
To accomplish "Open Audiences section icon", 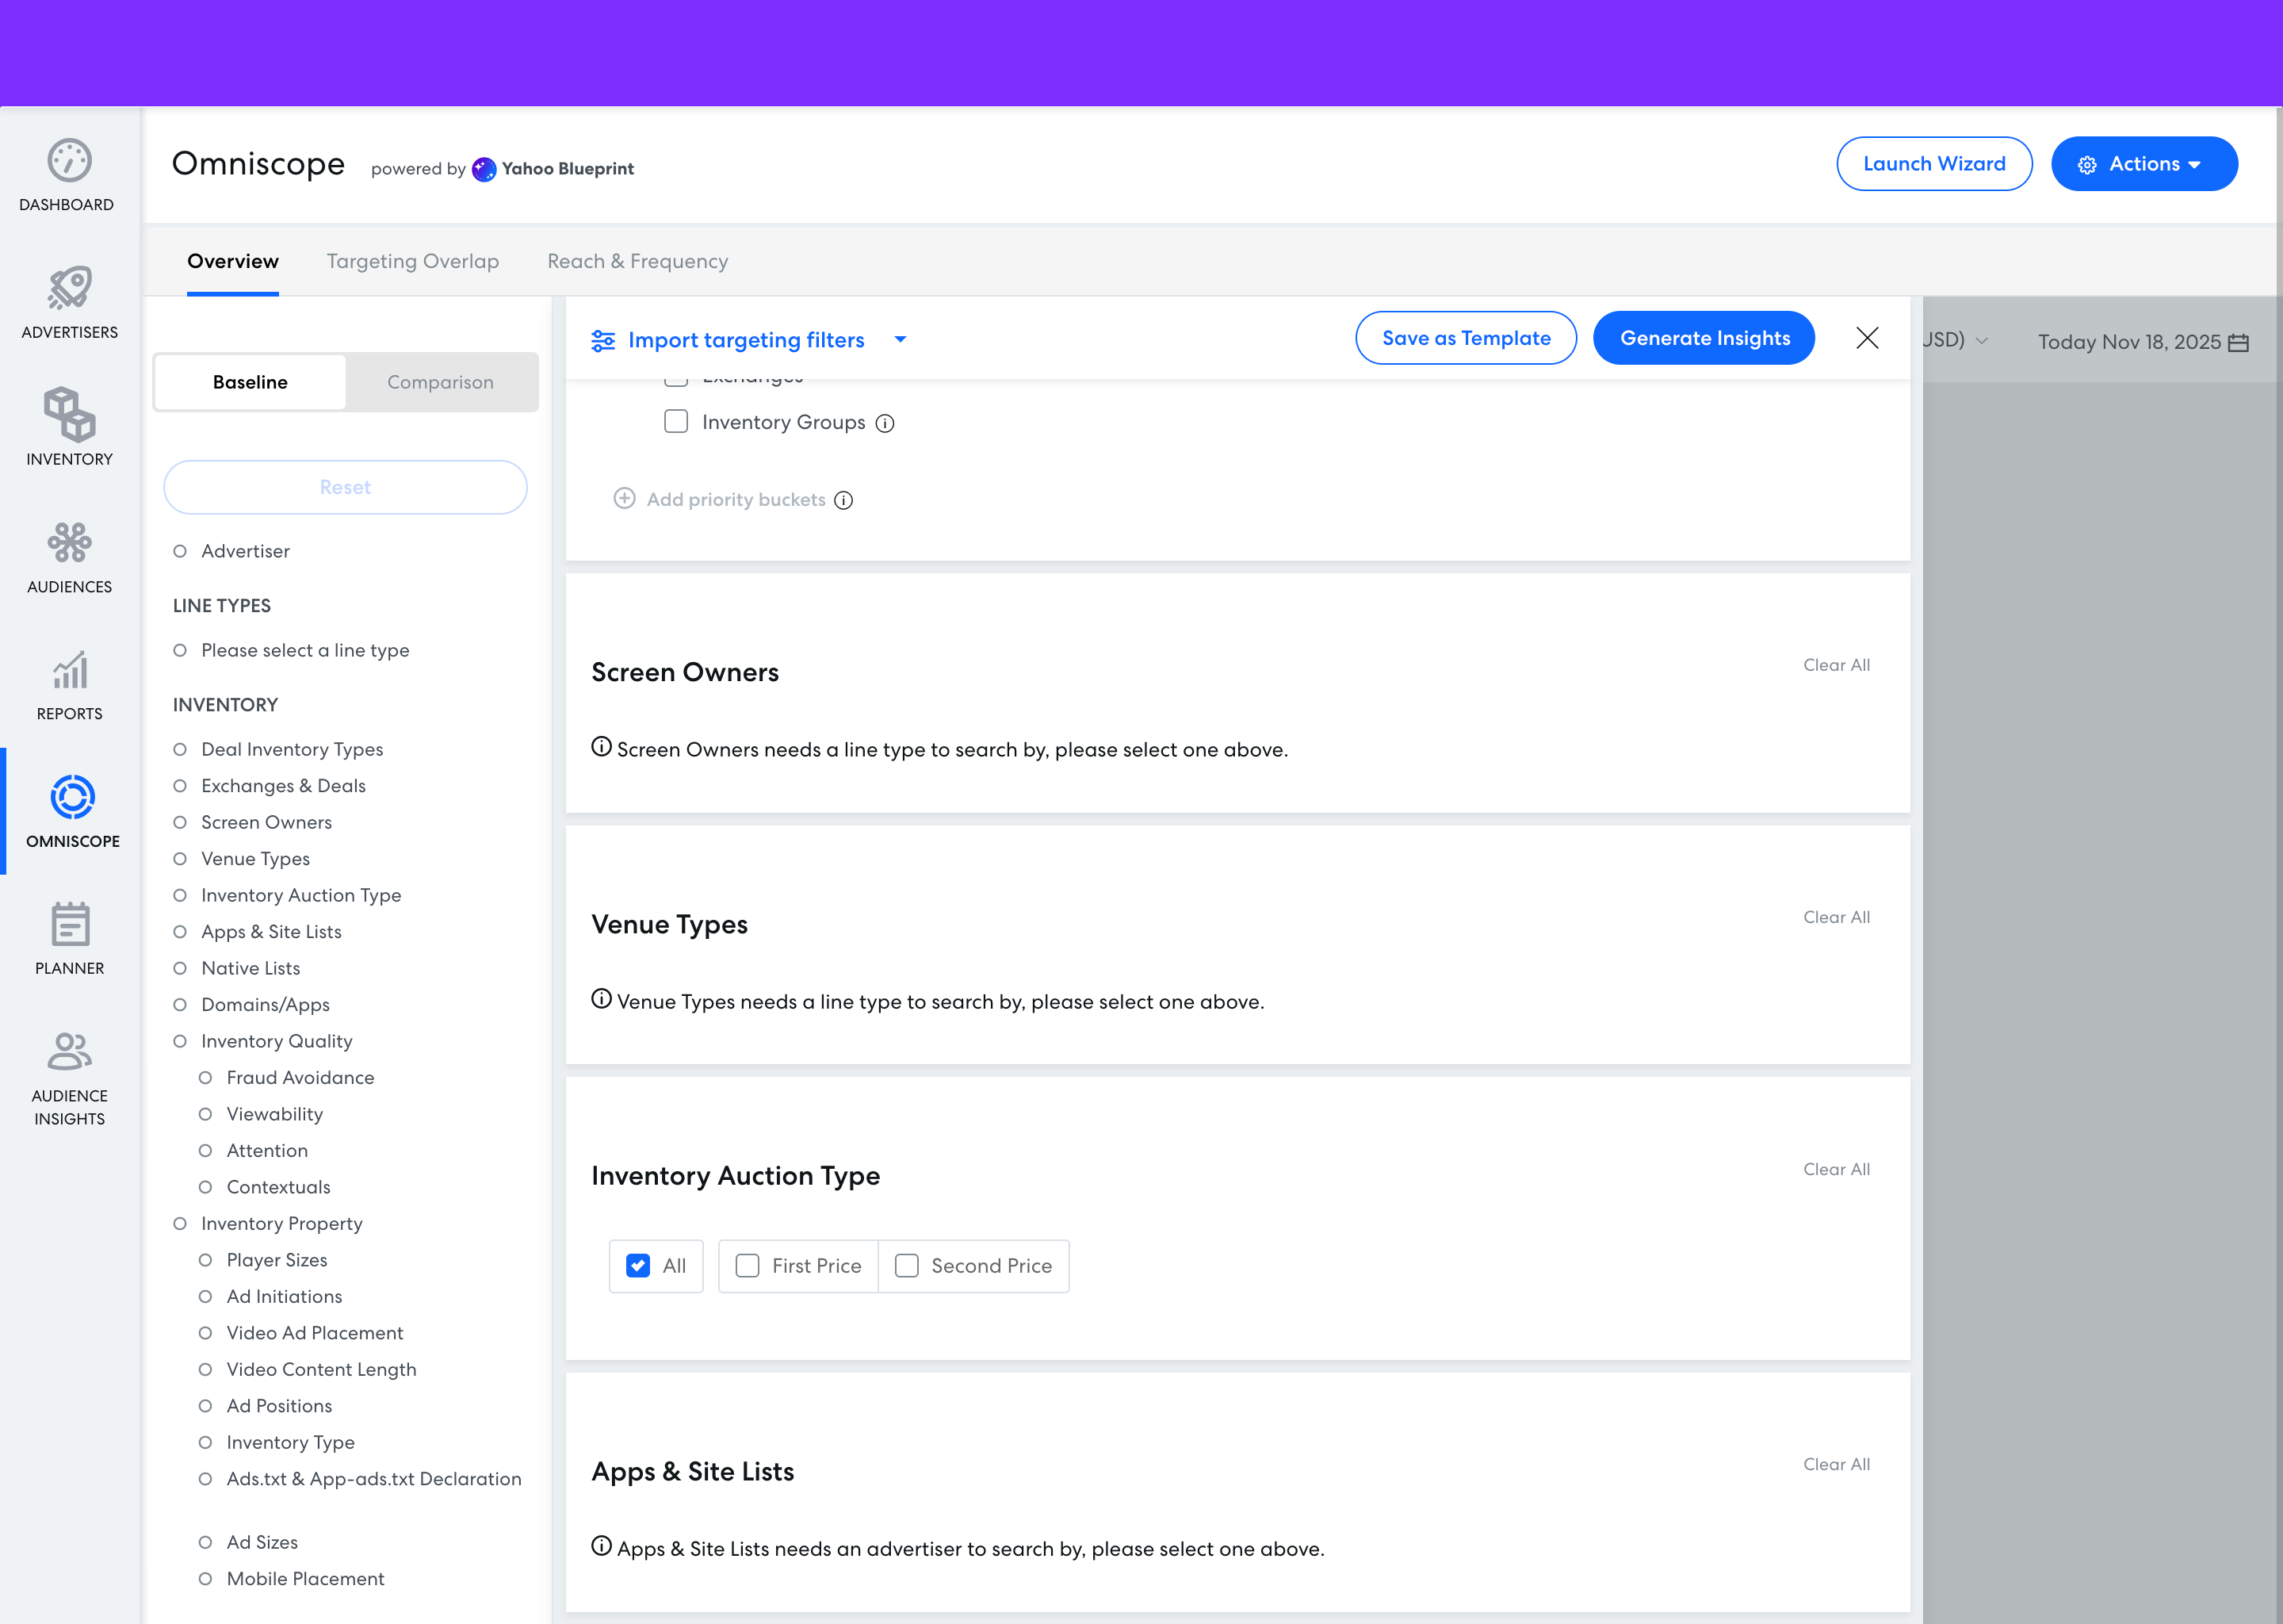I will pos(69,542).
